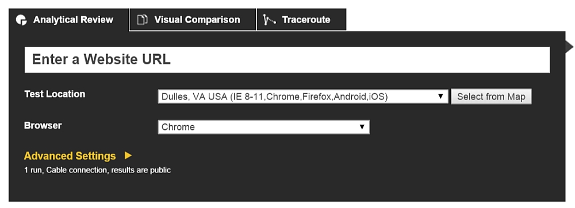This screenshot has height=208, width=575.
Task: Open the Traceroute tab
Action: click(x=301, y=20)
